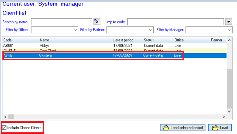Click the Search by name input field

[61, 22]
